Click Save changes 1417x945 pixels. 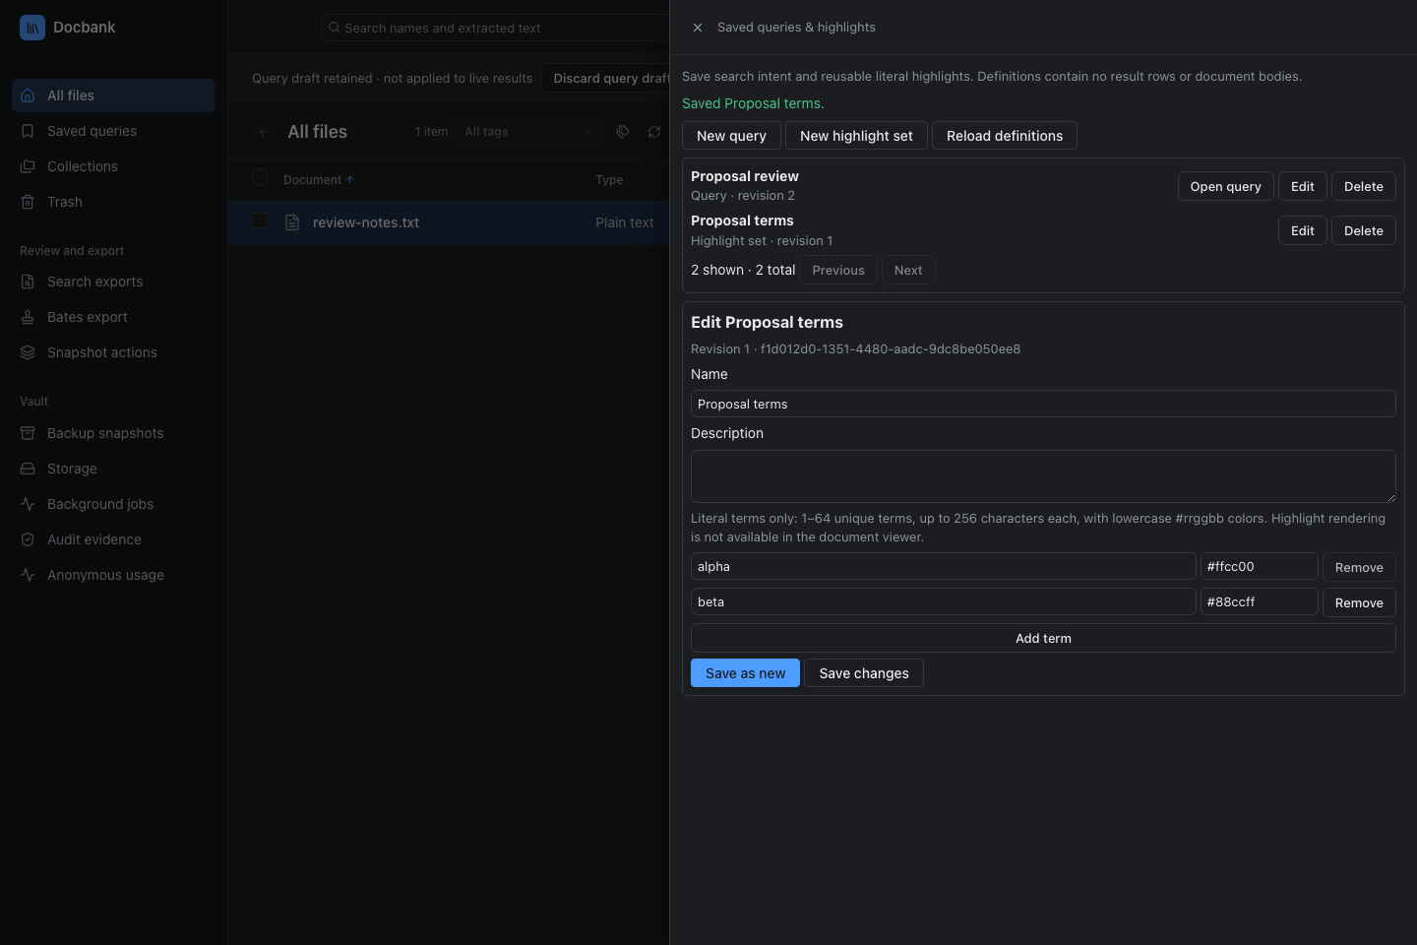coord(864,673)
